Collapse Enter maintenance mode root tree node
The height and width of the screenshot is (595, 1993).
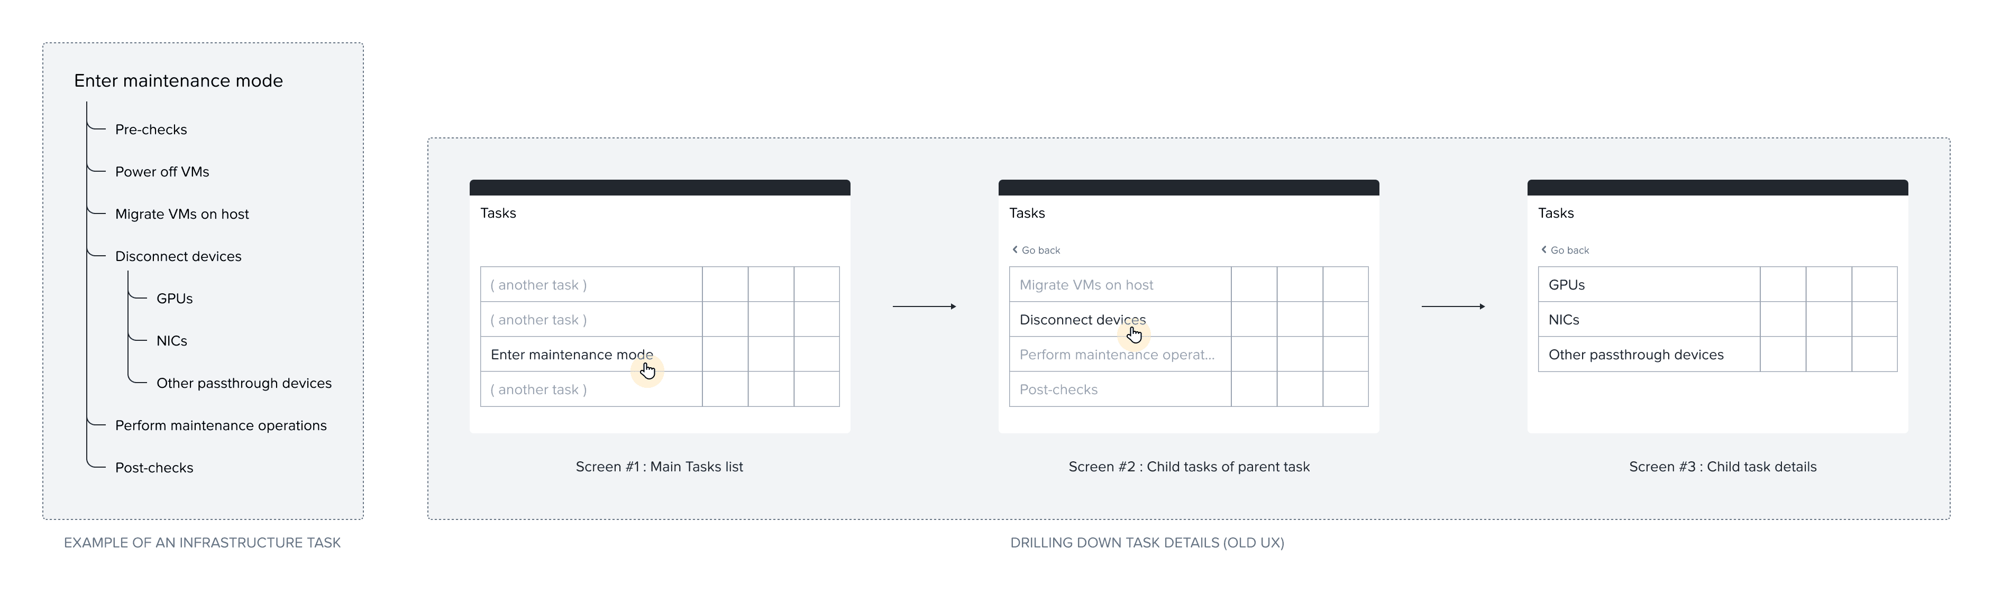pos(179,80)
